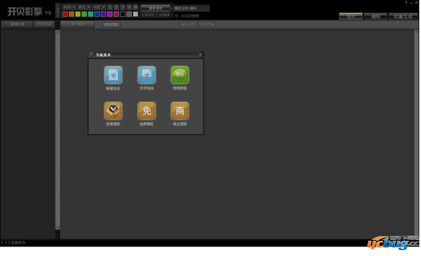Pick the red color swatch
Viewport: 421px width, 256px height.
tap(65, 14)
